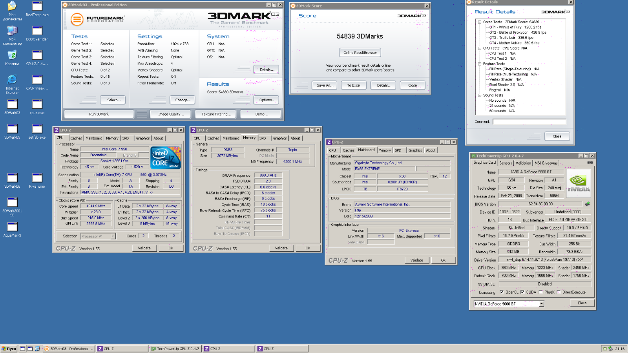Click Online ResultBrowser button
This screenshot has width=628, height=353.
(x=360, y=53)
